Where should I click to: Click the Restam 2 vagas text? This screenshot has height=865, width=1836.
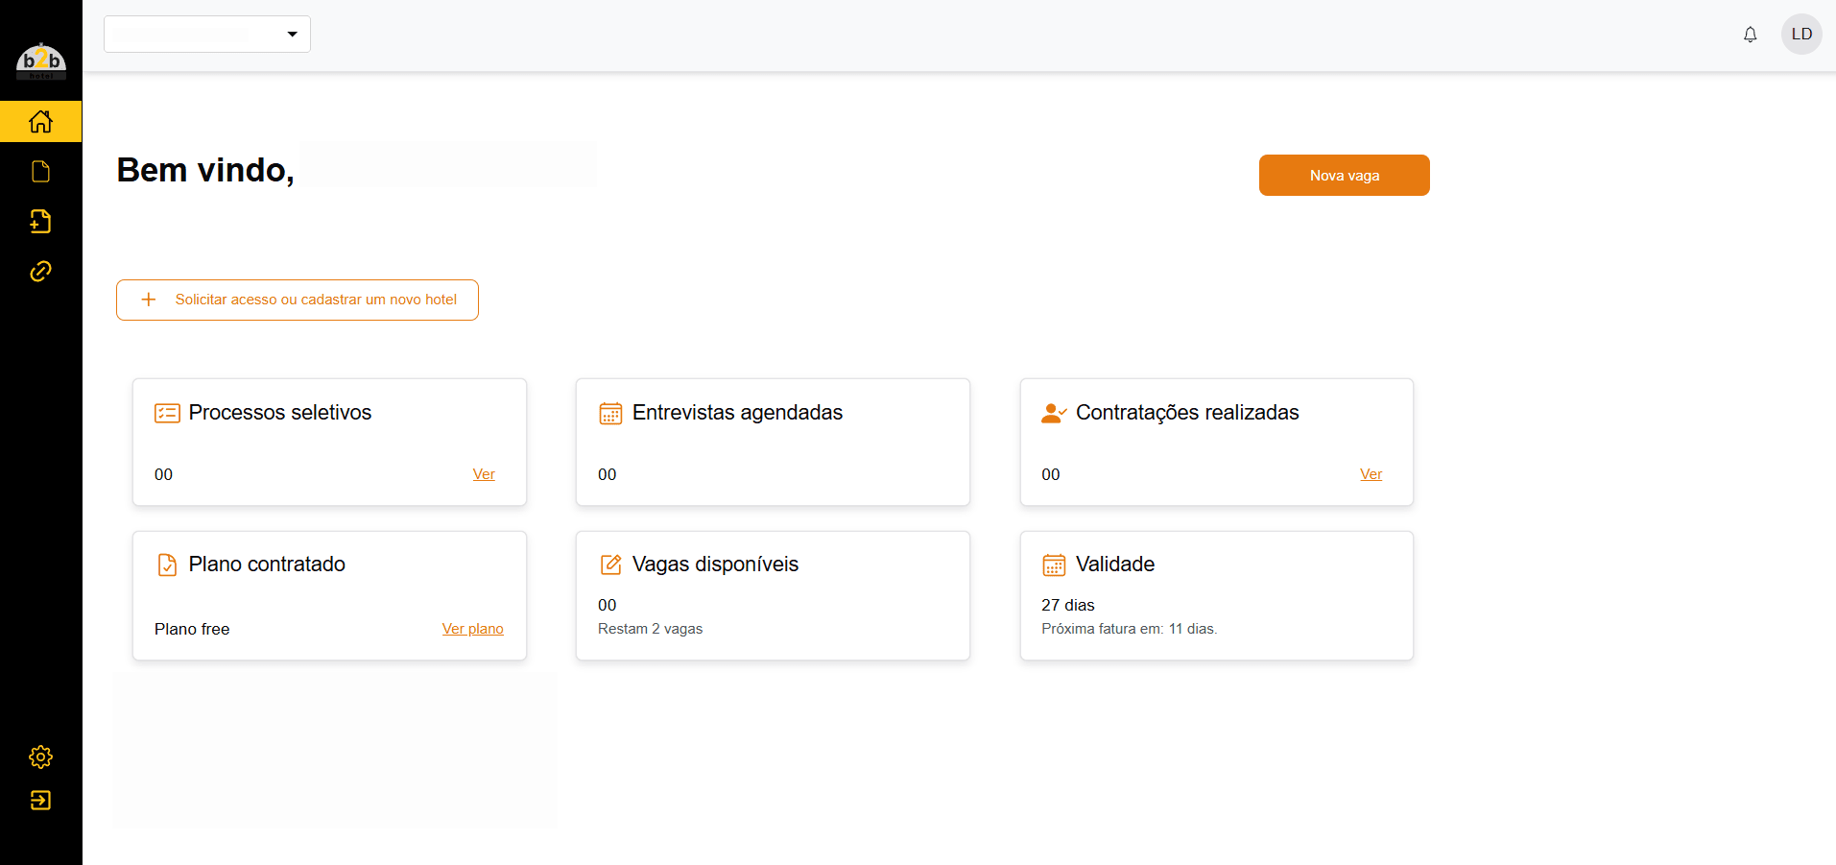[650, 629]
